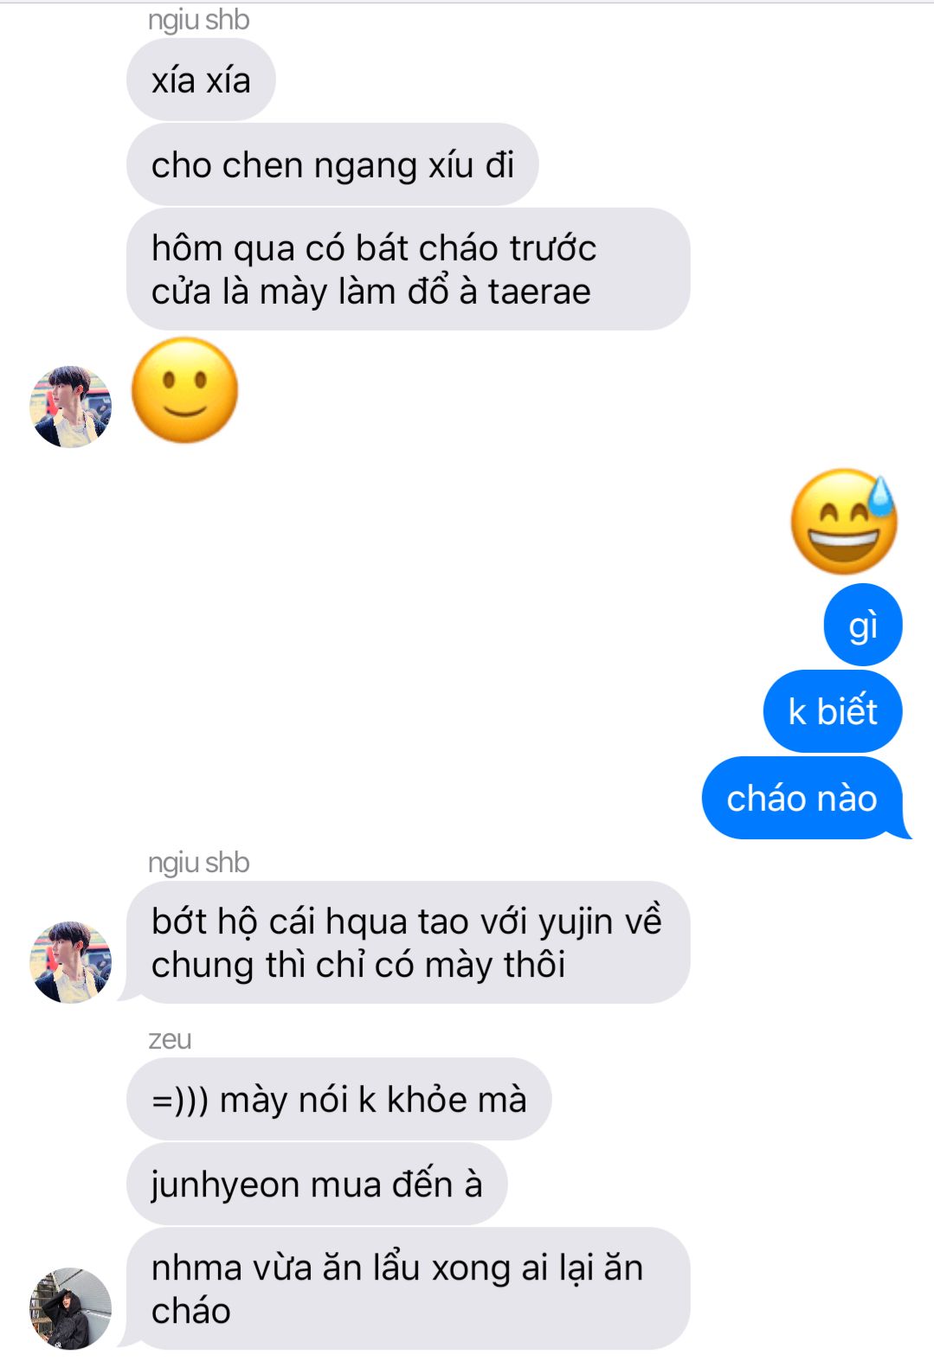The image size is (934, 1361).
Task: Open zeu's profile avatar at bottom
Action: click(x=71, y=1308)
